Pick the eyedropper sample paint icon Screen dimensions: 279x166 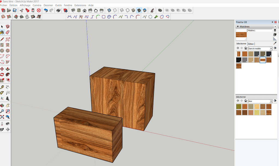[x=275, y=43]
